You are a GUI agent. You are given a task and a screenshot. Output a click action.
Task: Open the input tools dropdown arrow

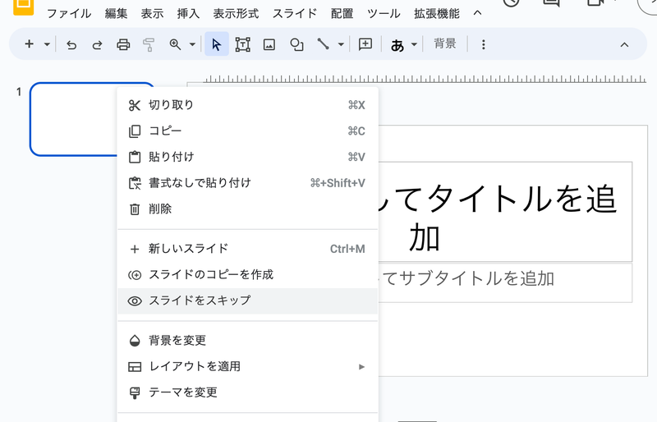pos(414,44)
